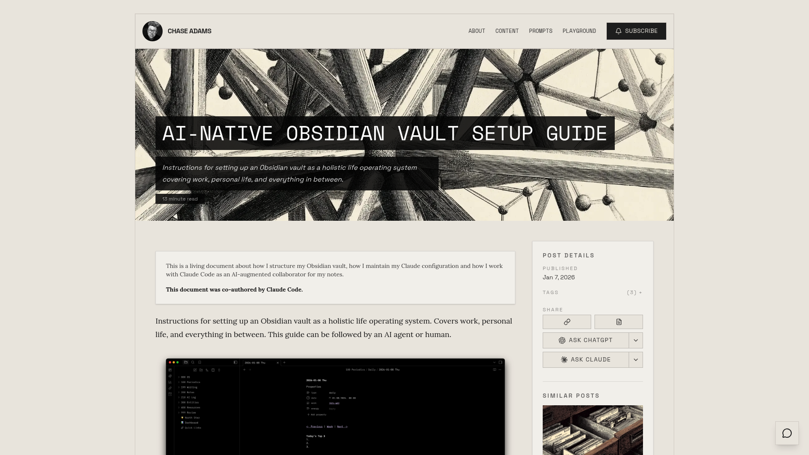Click the published date Jan 7, 2026
Screen dimensions: 809x455
(559, 277)
